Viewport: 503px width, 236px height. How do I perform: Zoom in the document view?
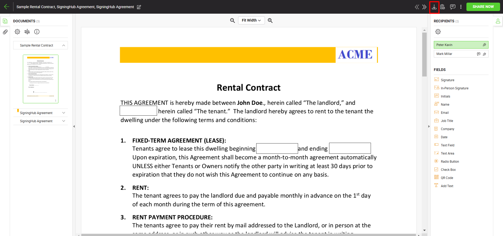click(x=270, y=20)
